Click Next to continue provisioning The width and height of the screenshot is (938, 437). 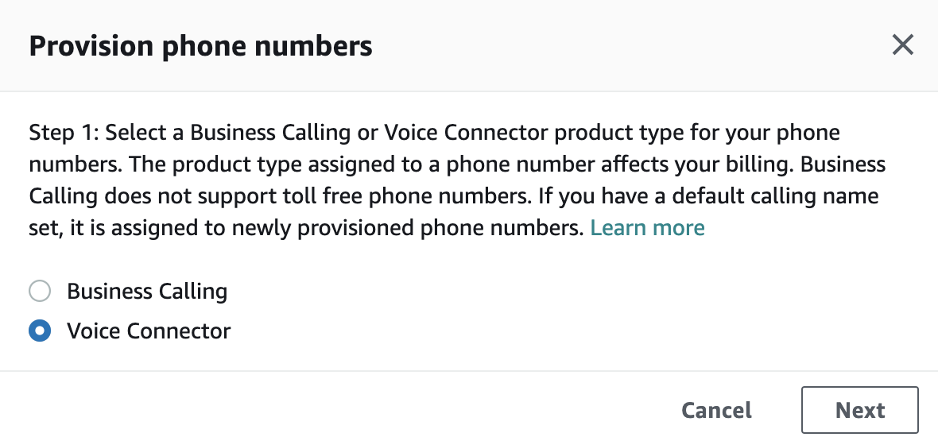[x=859, y=410]
